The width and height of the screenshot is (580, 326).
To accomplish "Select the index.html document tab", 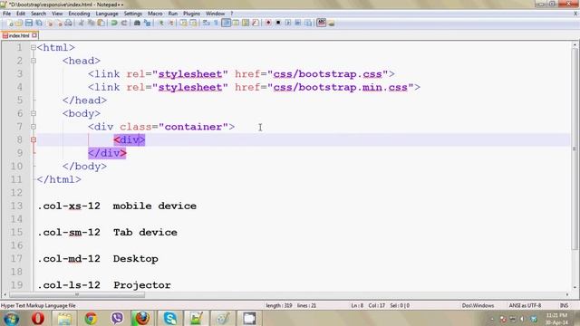I will point(19,35).
